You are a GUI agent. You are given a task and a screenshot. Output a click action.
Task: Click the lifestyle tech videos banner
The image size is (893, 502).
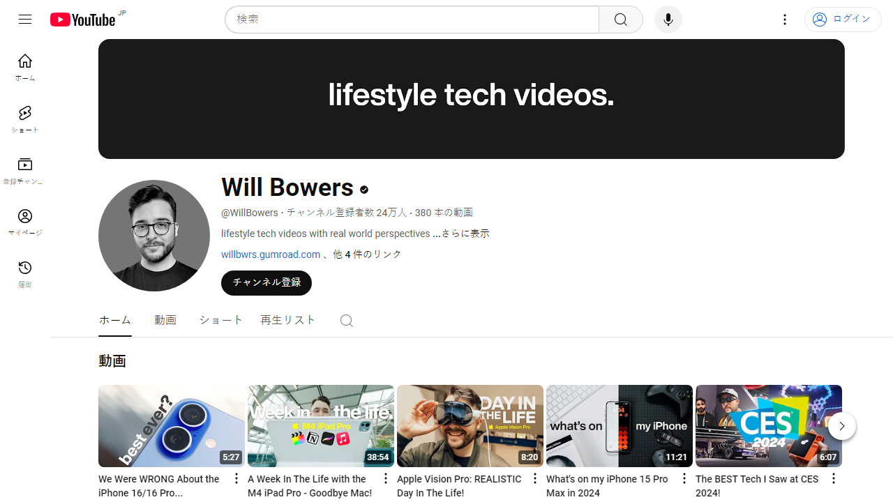pos(472,99)
